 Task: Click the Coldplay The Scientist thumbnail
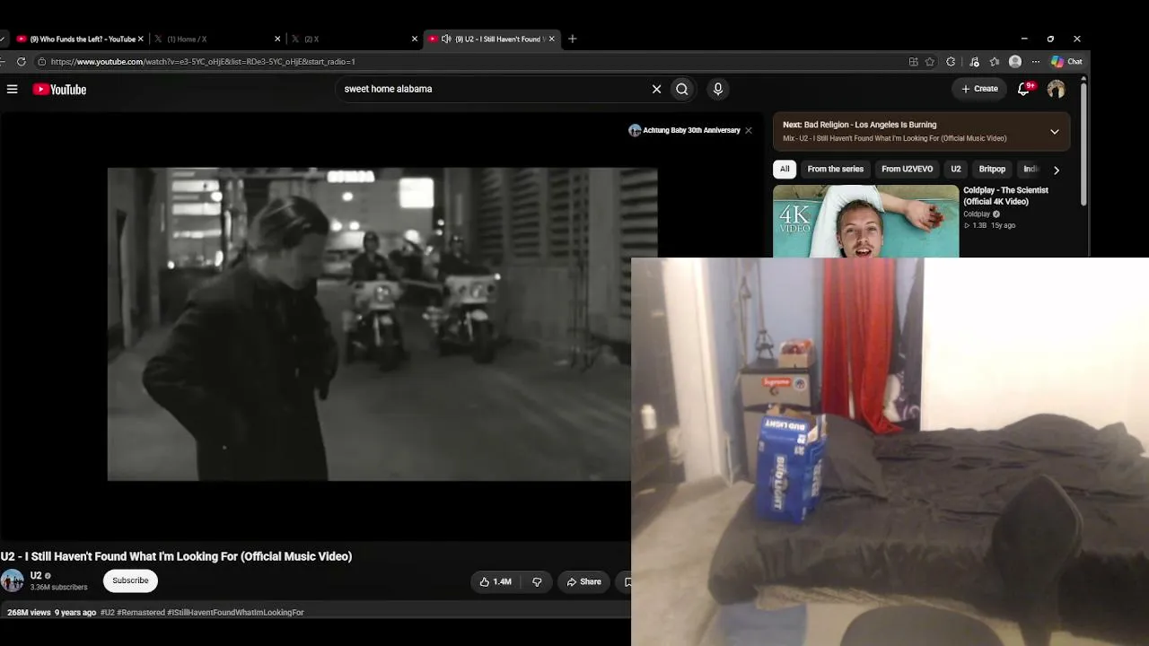click(866, 222)
